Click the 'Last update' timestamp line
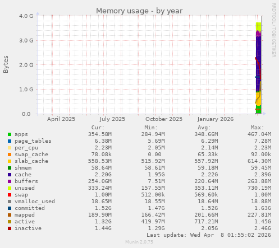Screen dimensions: 279x248 point(209,235)
